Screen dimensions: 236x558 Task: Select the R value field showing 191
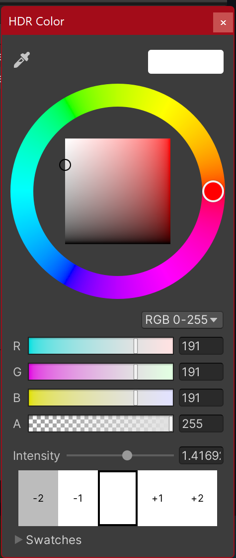pyautogui.click(x=201, y=346)
